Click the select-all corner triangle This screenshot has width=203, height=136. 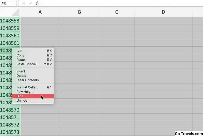click(15, 12)
